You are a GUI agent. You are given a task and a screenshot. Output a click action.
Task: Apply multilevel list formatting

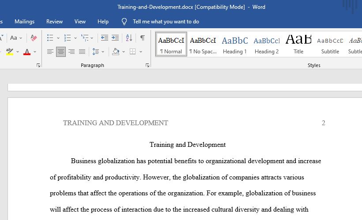tap(85, 37)
